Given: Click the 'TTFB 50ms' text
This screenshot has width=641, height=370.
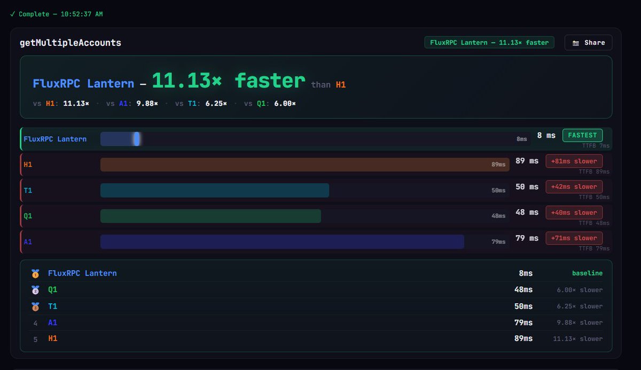Looking at the screenshot, I should (x=594, y=197).
